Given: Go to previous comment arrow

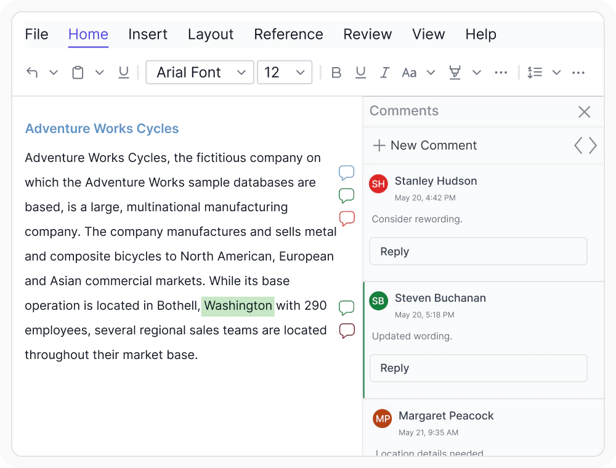Looking at the screenshot, I should pyautogui.click(x=578, y=146).
